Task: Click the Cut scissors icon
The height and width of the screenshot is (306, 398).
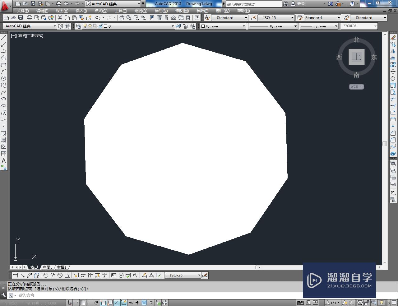Action: (60, 18)
